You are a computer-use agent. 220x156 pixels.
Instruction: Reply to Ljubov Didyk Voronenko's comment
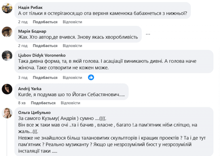[x=72, y=78]
